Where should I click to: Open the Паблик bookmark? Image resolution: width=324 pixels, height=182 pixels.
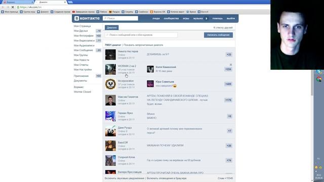102,12
